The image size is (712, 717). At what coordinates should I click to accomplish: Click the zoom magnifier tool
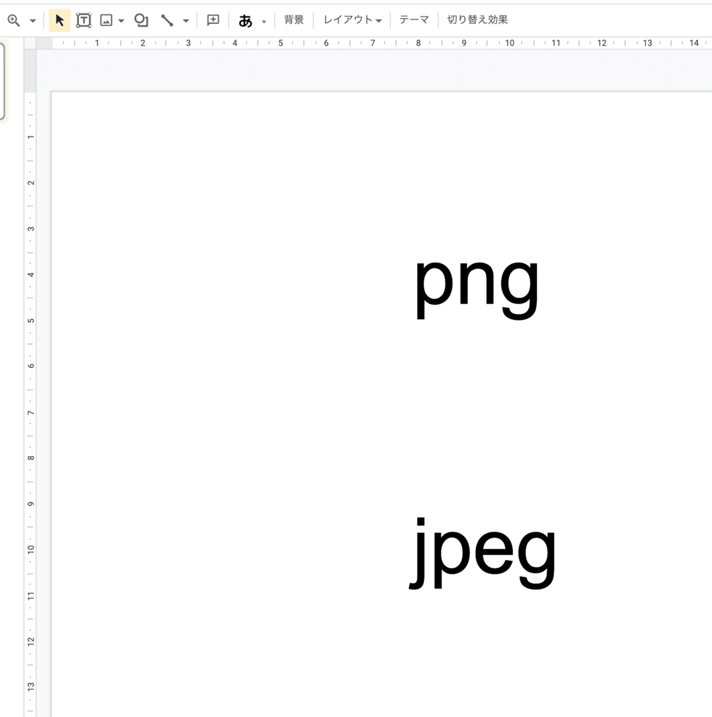[x=14, y=21]
